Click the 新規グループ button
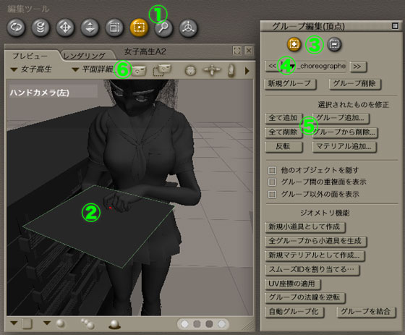 coord(290,84)
